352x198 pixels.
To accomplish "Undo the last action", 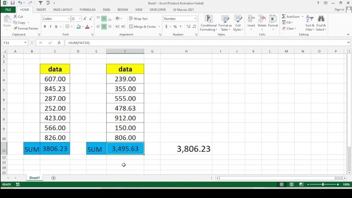I will [x=20, y=3].
